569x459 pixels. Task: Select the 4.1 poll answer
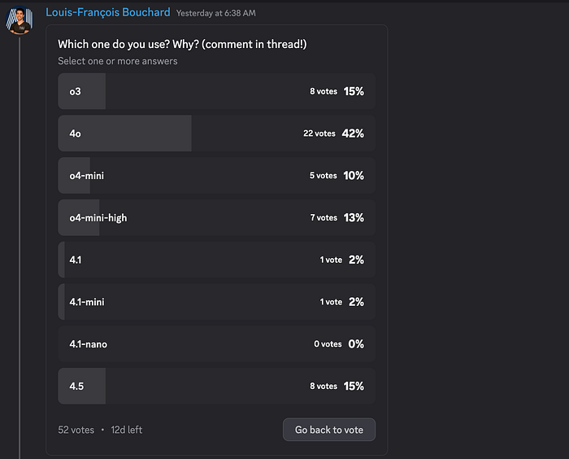click(216, 260)
